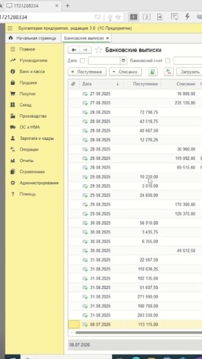The image size is (202, 359).
Task: Click the Склад grid icon
Action: pos(13,105)
